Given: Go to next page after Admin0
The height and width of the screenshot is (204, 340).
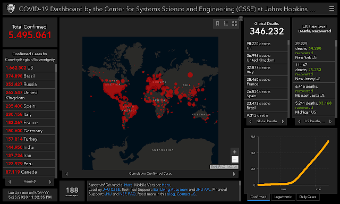Looking at the screenshot, I should click(x=50, y=182).
